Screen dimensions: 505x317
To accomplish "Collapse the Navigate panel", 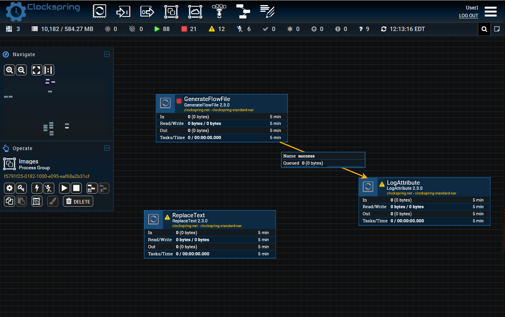I will point(107,54).
